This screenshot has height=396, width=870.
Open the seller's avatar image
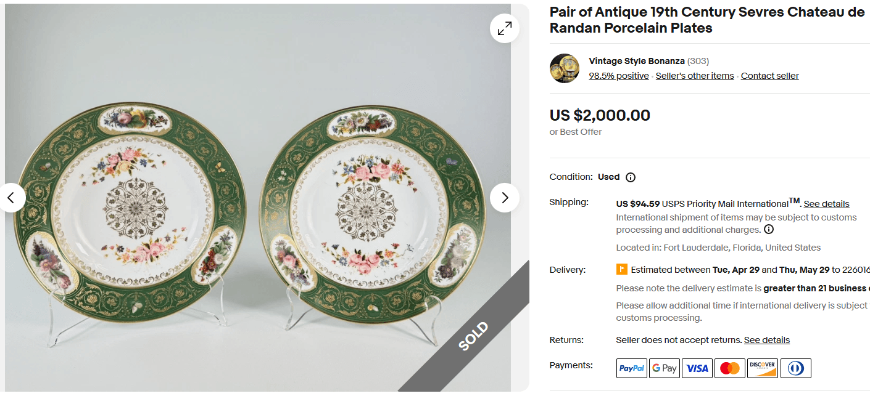coord(564,68)
